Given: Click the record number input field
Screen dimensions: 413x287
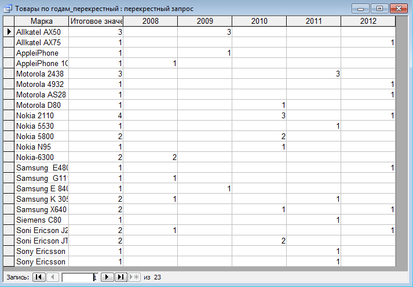Looking at the screenshot, I should tap(80, 277).
